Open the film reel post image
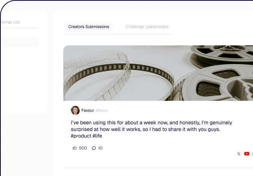253x176 pixels. pos(158,73)
